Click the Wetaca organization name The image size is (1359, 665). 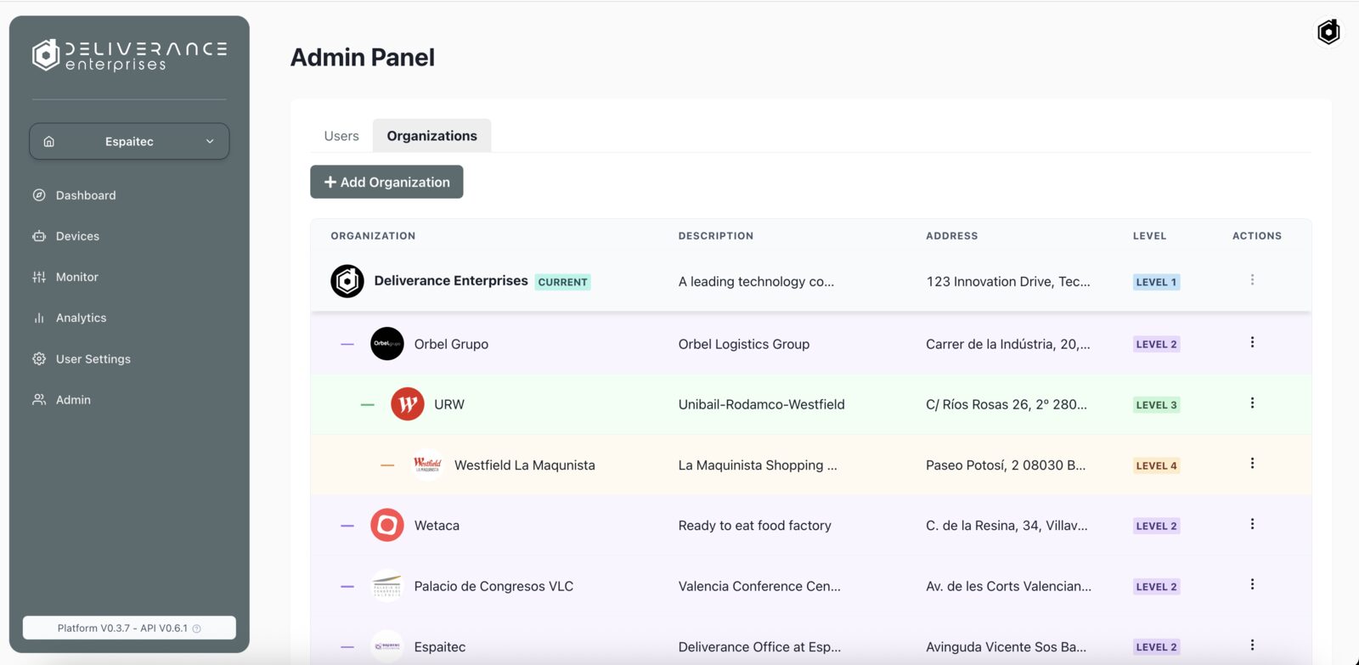437,526
